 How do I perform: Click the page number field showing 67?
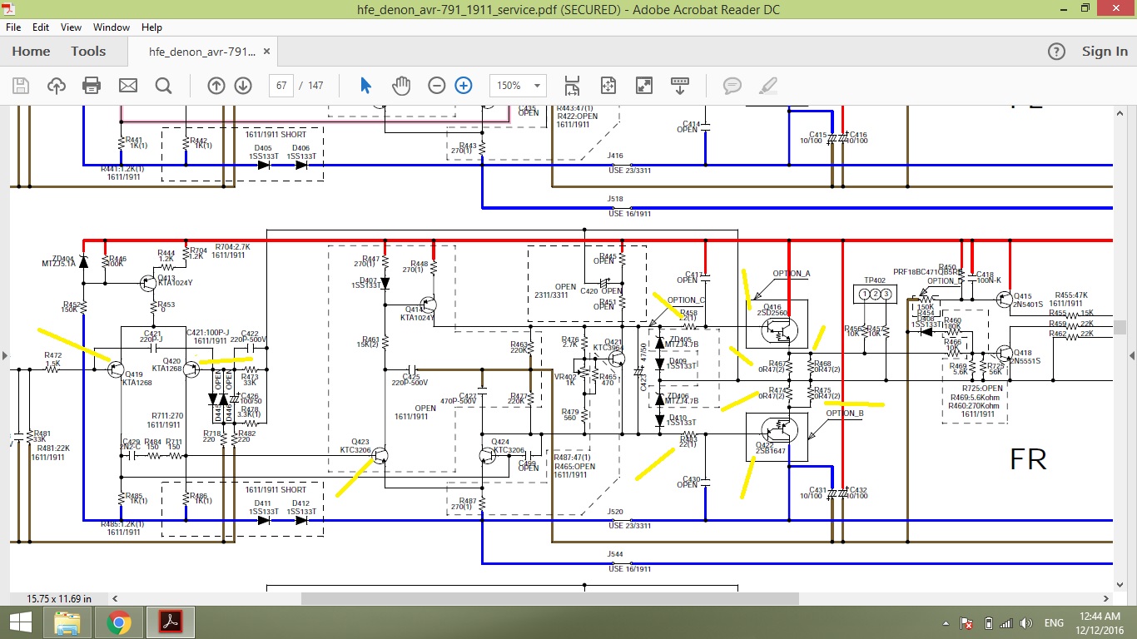[x=281, y=86]
